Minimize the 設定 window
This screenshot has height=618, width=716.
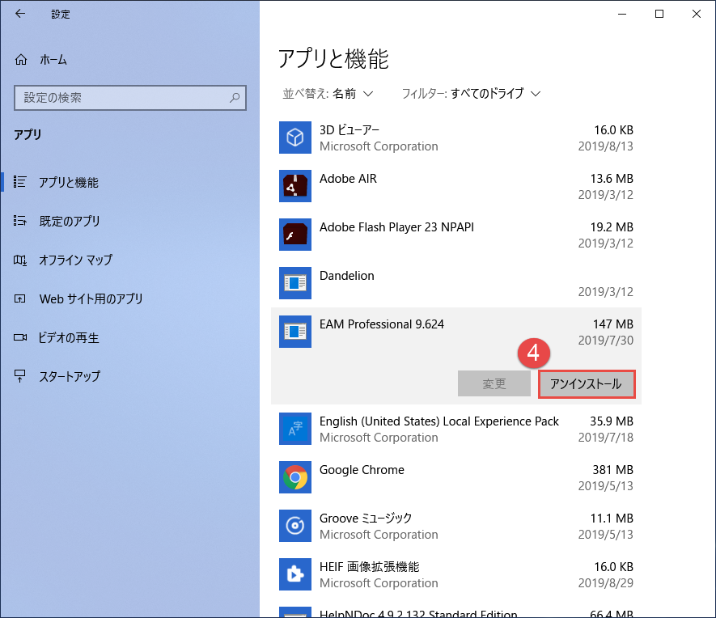coord(622,14)
